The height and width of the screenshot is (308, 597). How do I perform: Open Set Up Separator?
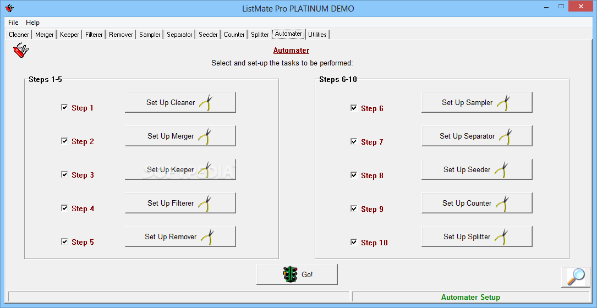tap(476, 136)
